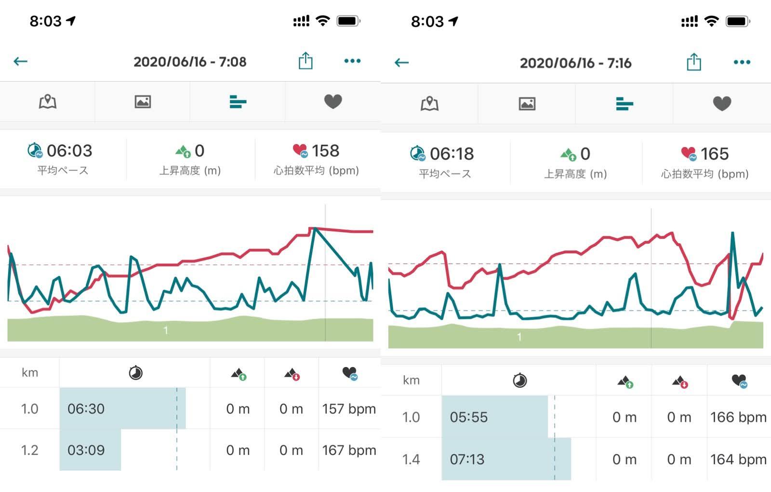This screenshot has width=771, height=492.
Task: Select 1.4 km split row 07:13
Action: 506,459
